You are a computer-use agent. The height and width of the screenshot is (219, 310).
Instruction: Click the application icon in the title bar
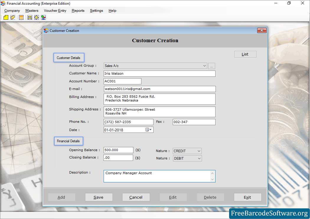[3, 3]
